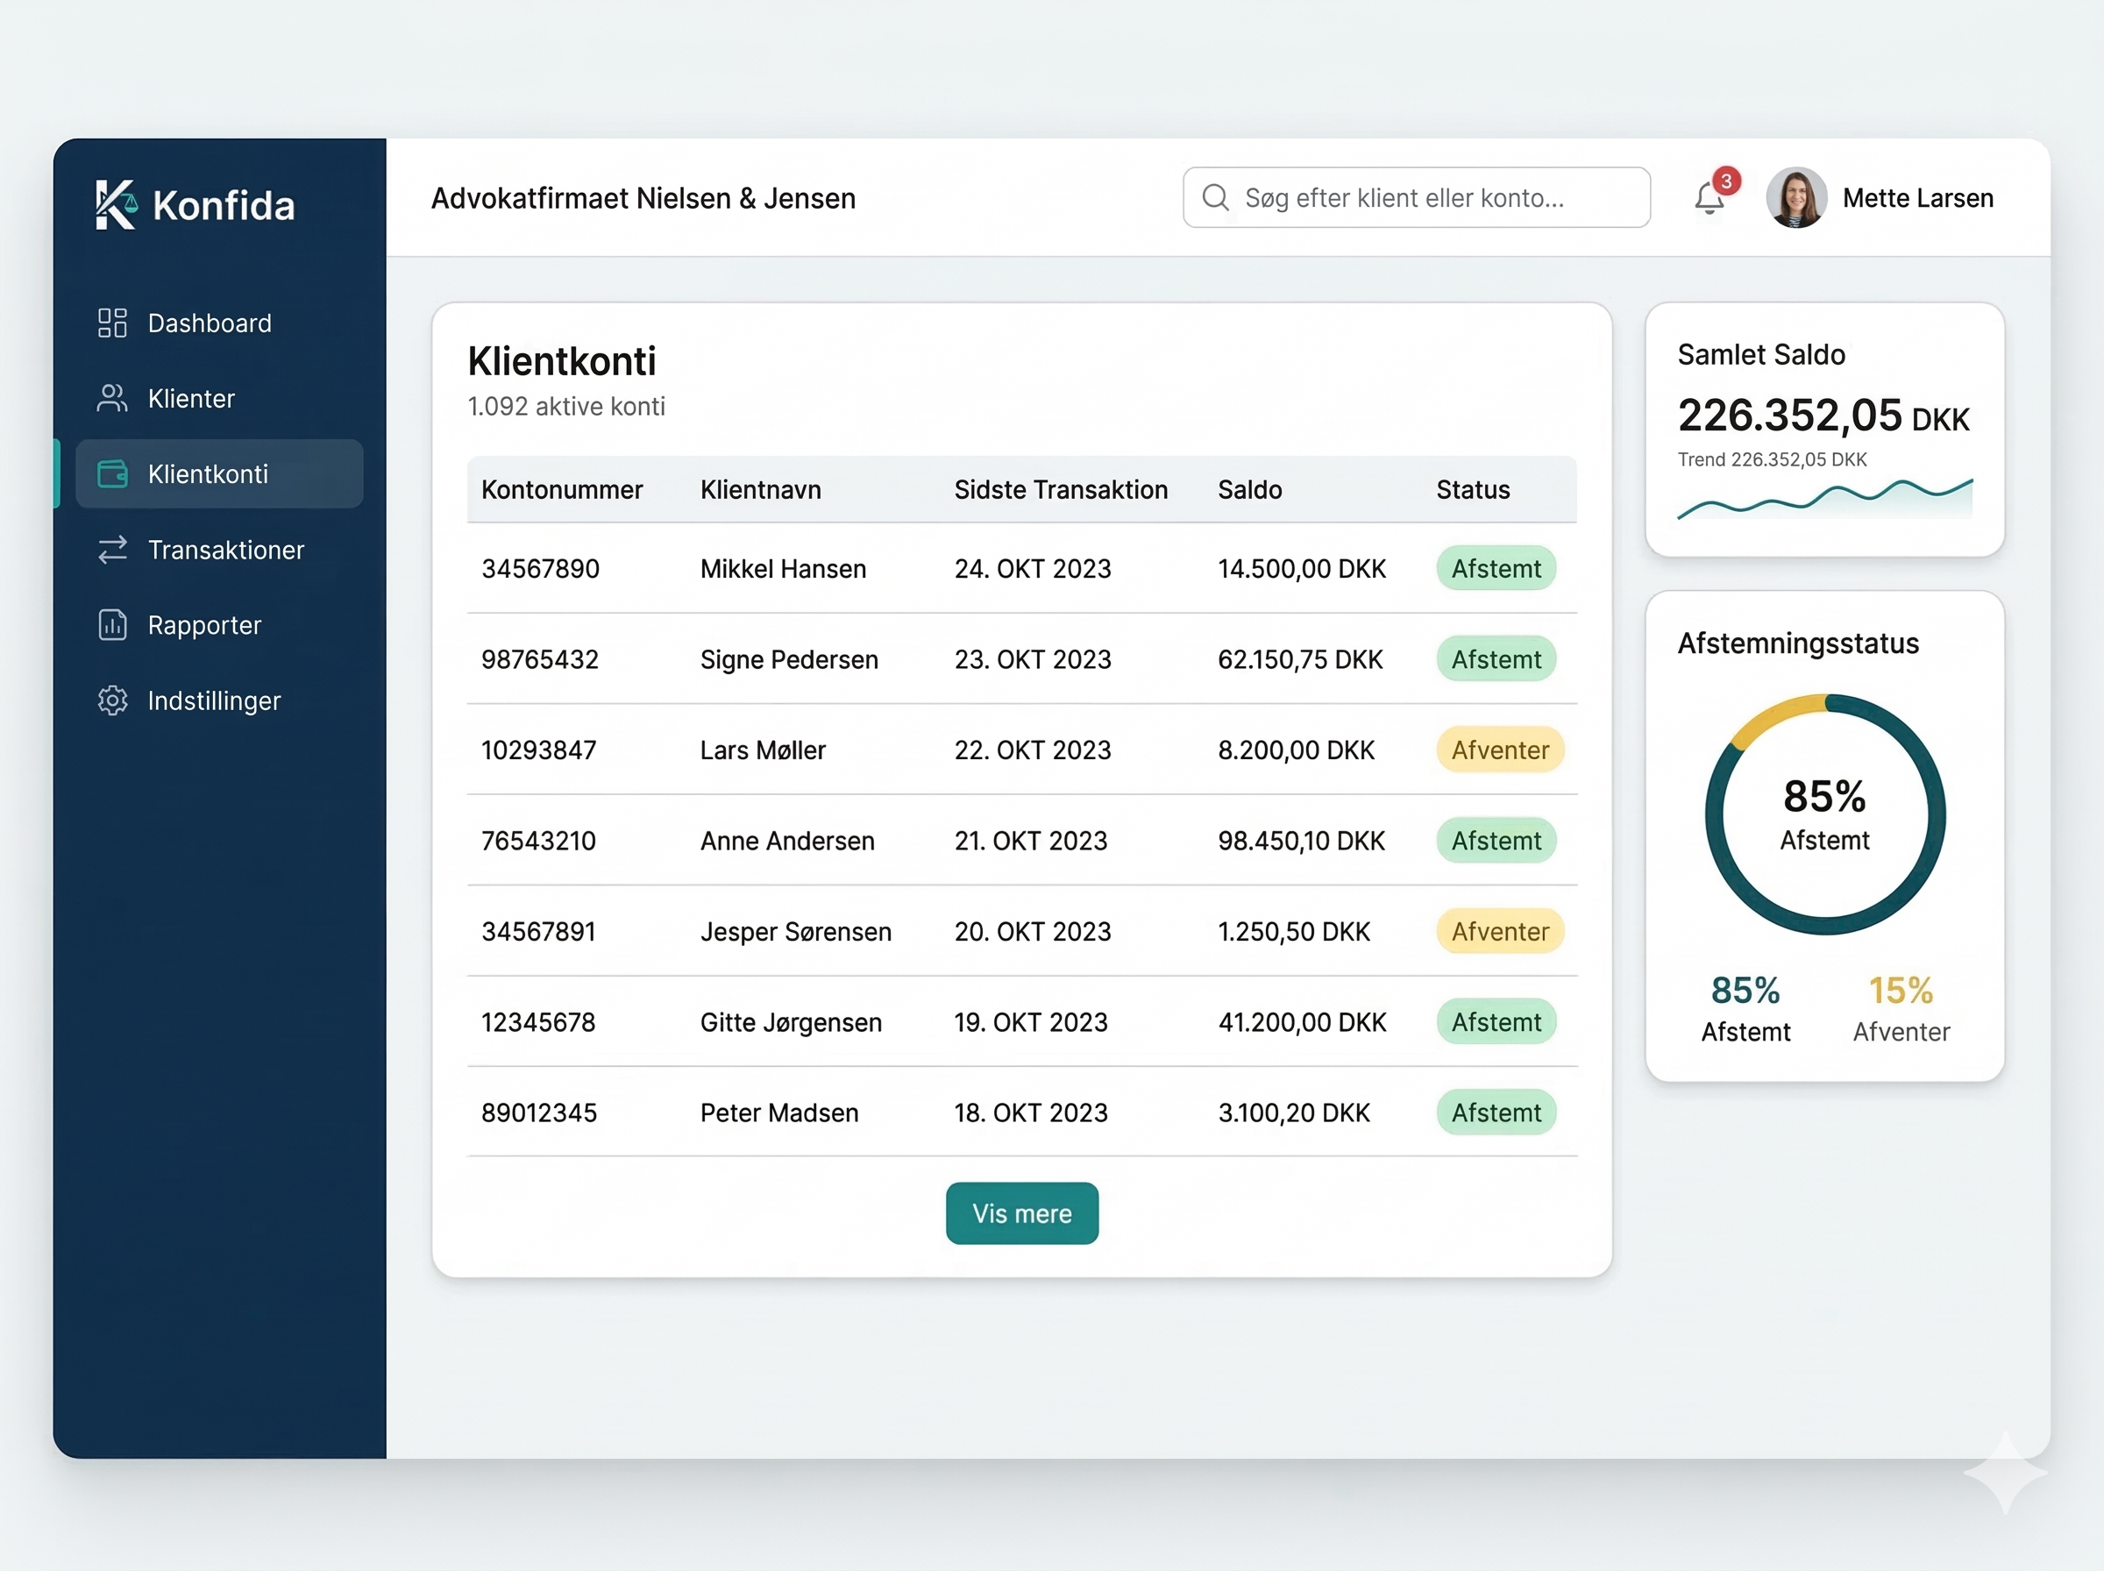
Task: Click the Konfida logo icon
Action: pyautogui.click(x=117, y=204)
